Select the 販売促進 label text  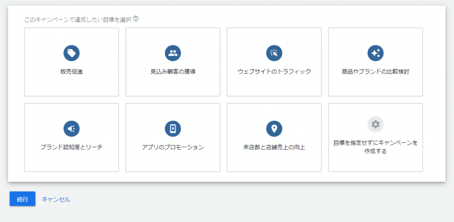71,72
